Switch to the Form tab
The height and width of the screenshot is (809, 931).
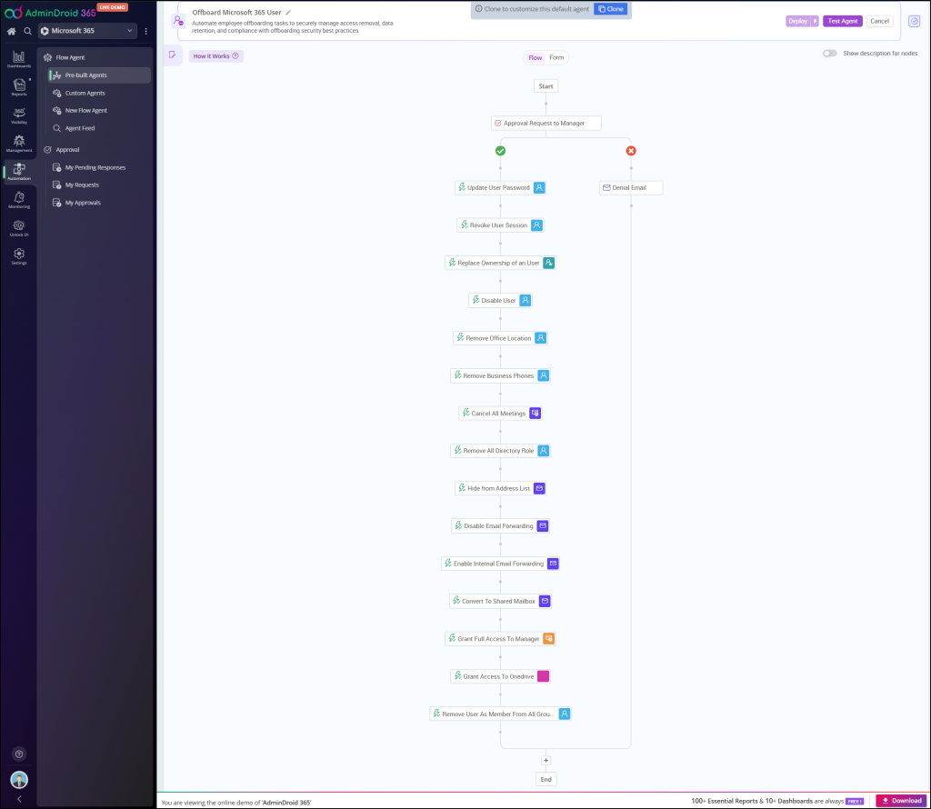coord(556,57)
